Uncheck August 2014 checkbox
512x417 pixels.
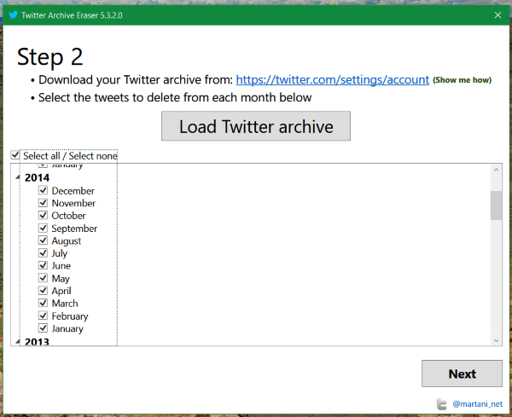pos(43,240)
